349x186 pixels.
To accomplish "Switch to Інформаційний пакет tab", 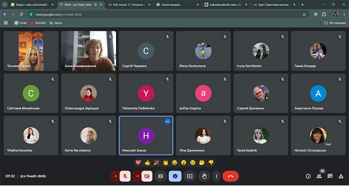I will [226, 4].
